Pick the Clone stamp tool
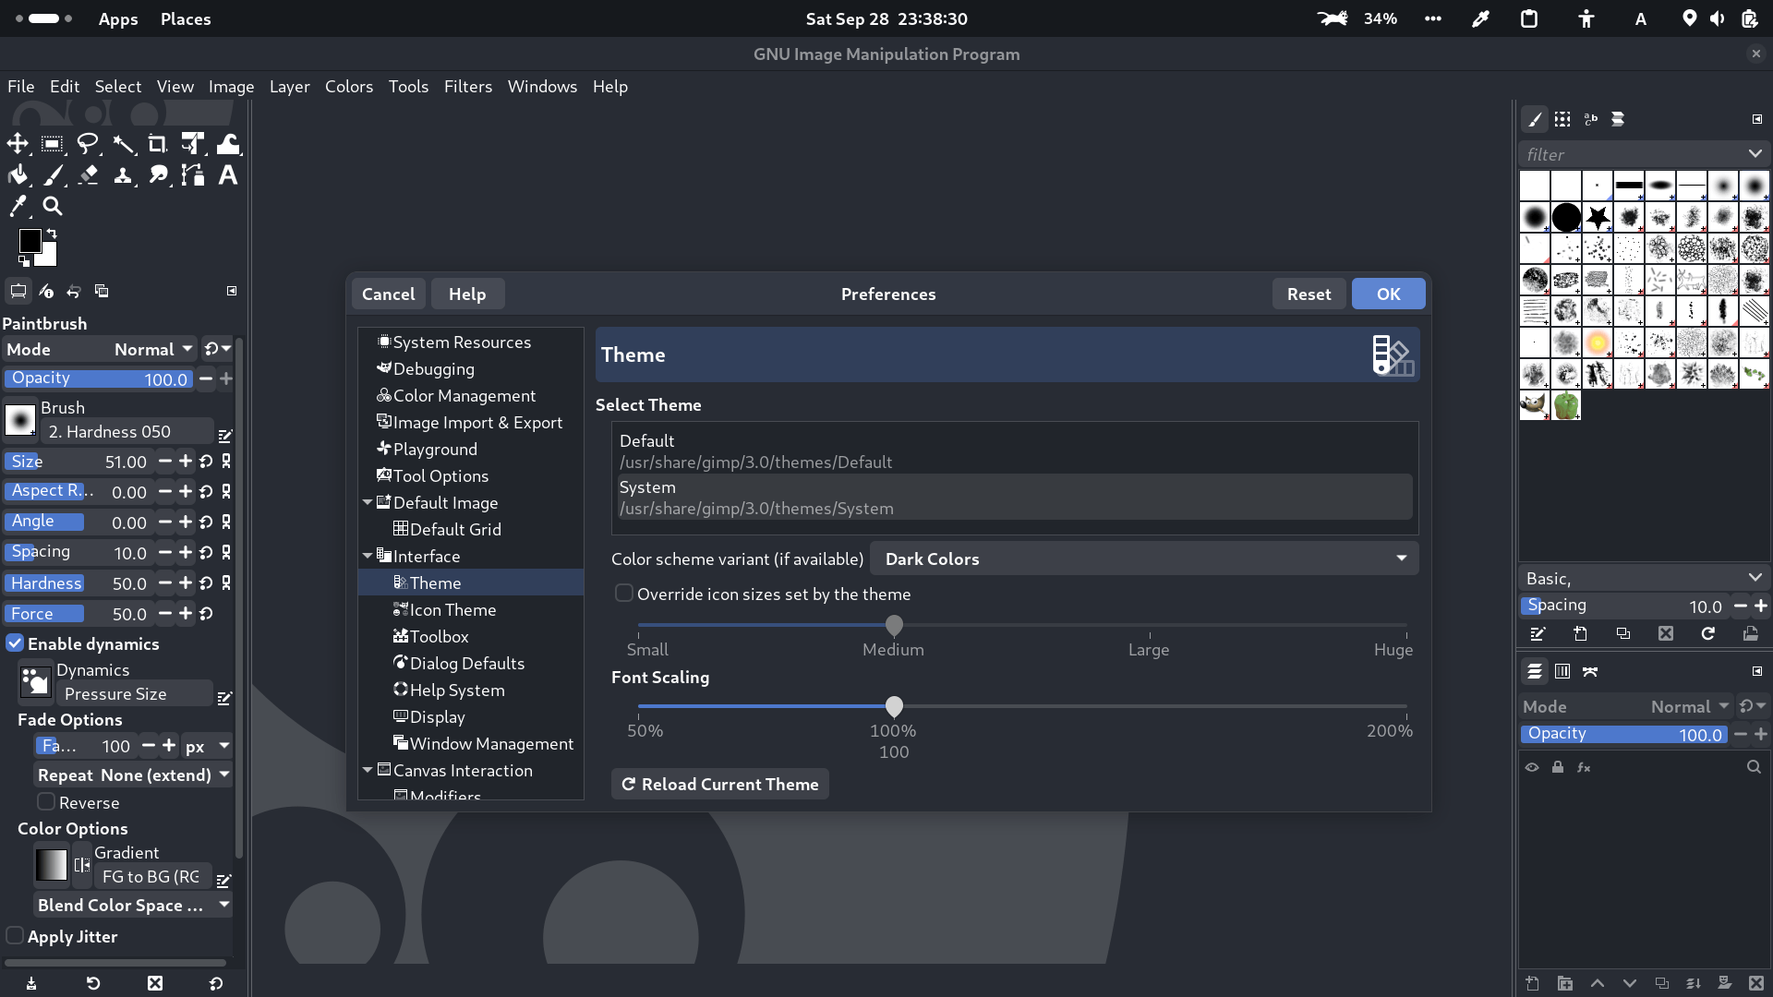Viewport: 1773px width, 997px height. point(123,175)
